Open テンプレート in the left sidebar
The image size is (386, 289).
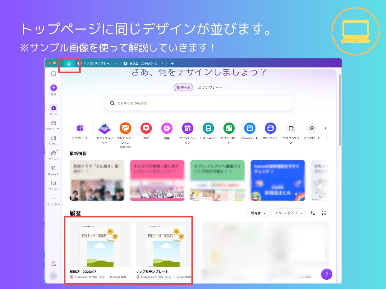(54, 140)
